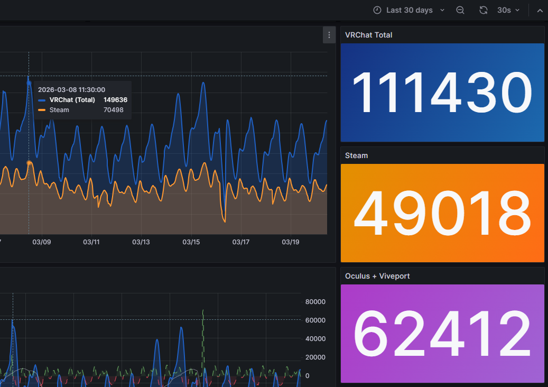
Task: Click the Oculus + Viveport panel title
Action: [x=377, y=276]
